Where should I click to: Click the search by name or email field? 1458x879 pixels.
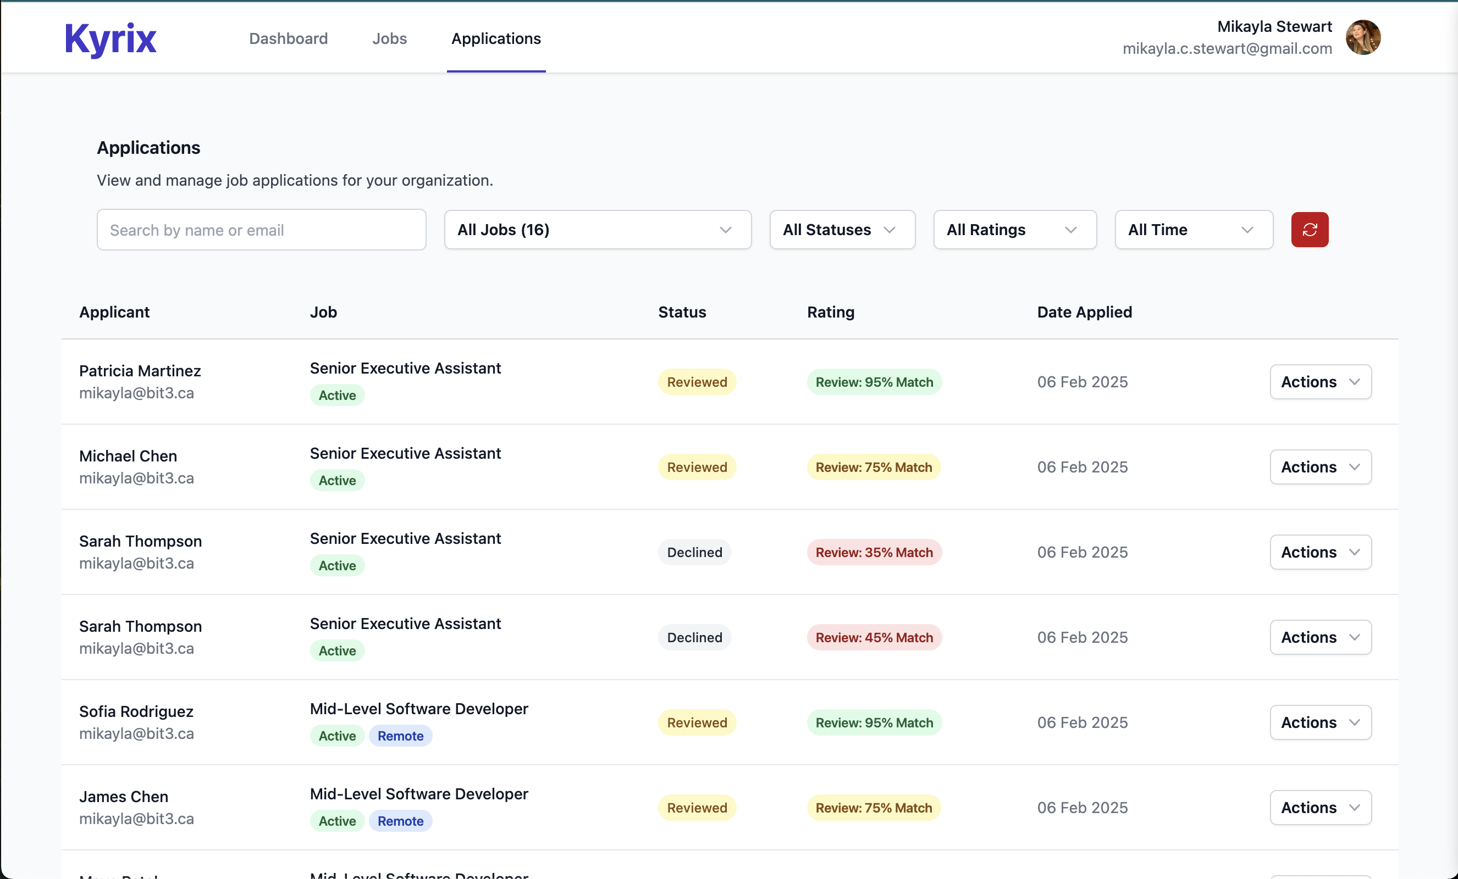pyautogui.click(x=261, y=229)
